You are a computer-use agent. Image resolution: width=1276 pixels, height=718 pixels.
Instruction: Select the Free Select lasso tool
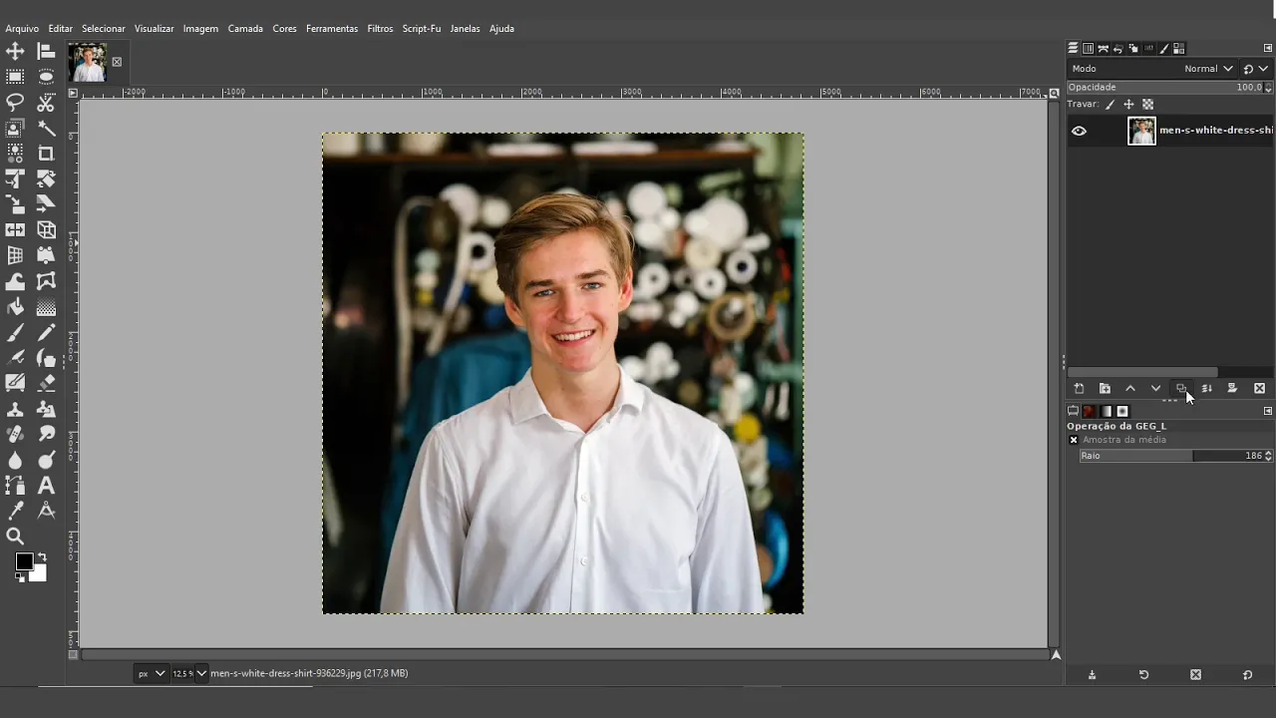coord(15,103)
